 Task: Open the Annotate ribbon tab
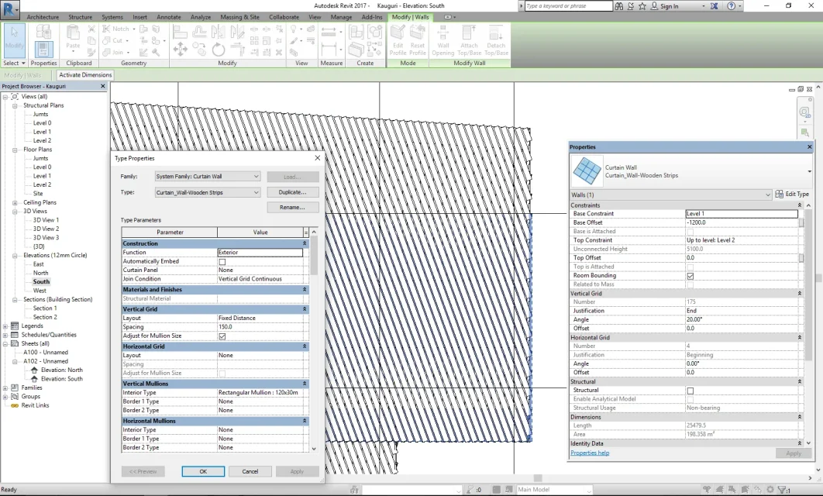[169, 17]
